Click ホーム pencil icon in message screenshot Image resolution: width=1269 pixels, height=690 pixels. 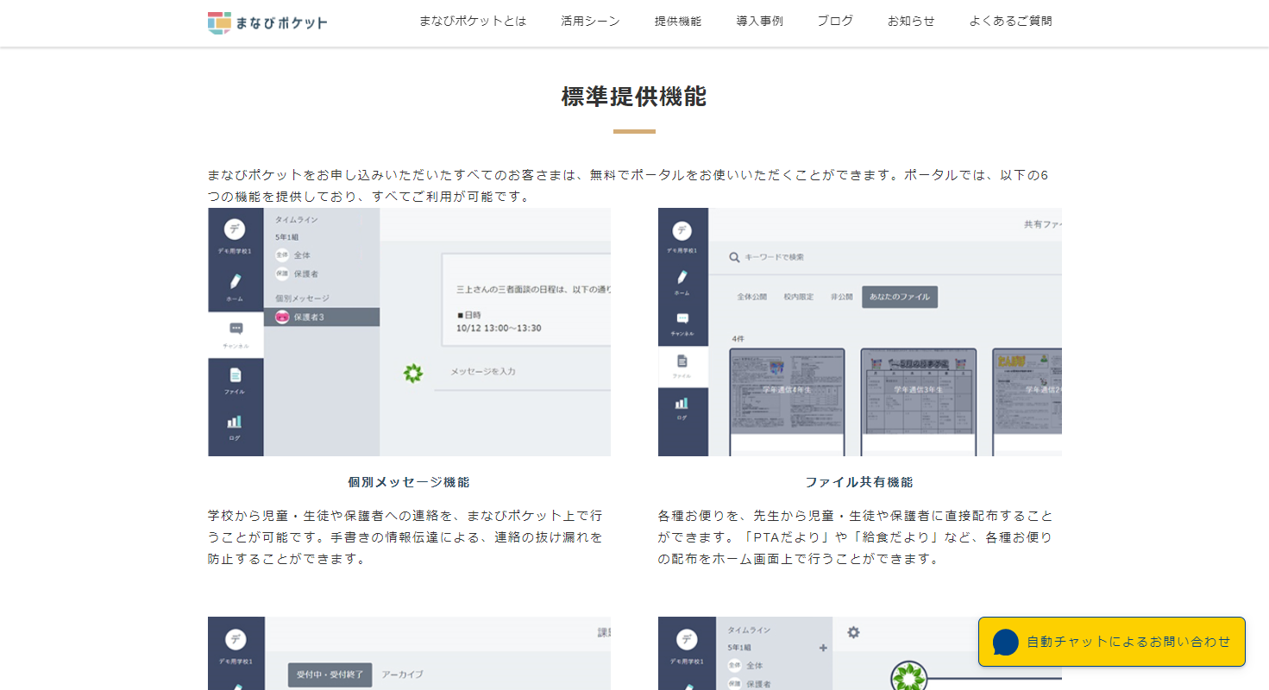tap(235, 281)
